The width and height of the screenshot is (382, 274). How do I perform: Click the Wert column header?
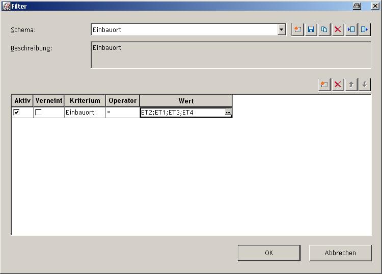click(x=186, y=101)
